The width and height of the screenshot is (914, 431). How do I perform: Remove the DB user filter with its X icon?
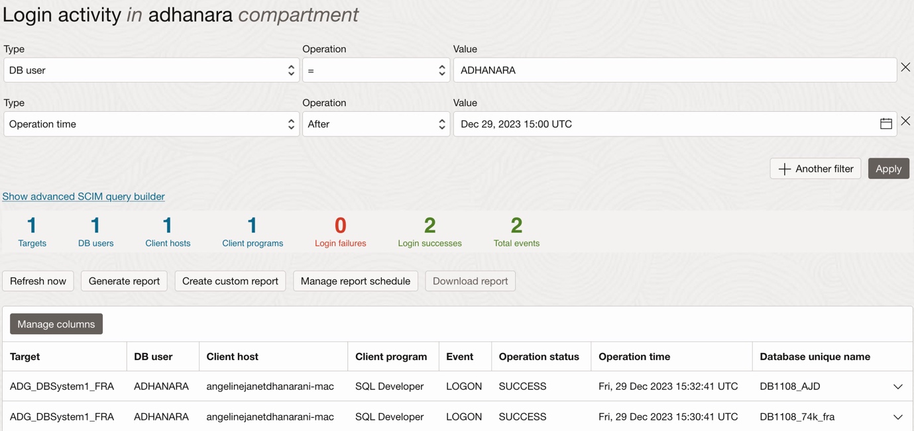coord(905,67)
